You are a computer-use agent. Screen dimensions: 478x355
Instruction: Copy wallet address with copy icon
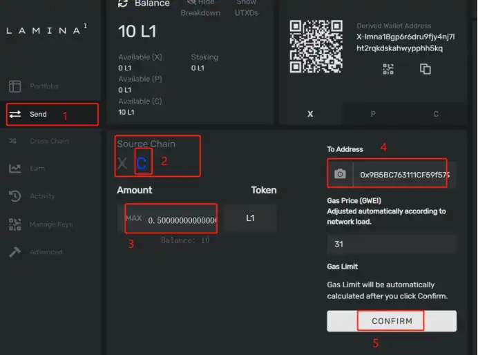pyautogui.click(x=426, y=69)
